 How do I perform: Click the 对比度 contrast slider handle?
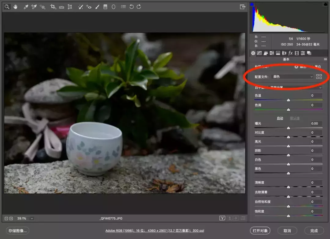tap(288, 137)
